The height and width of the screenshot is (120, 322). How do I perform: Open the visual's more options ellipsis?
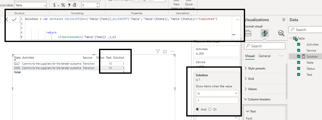[172, 51]
